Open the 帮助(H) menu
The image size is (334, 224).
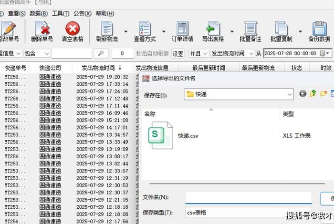(105, 14)
